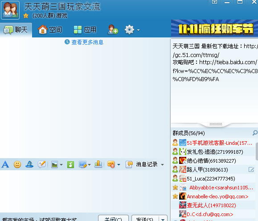Open the gear settings icon

click(129, 30)
